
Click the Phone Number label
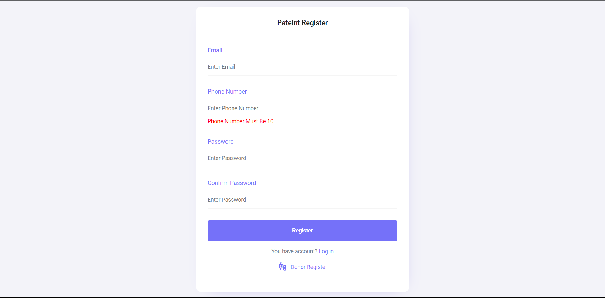pyautogui.click(x=227, y=92)
